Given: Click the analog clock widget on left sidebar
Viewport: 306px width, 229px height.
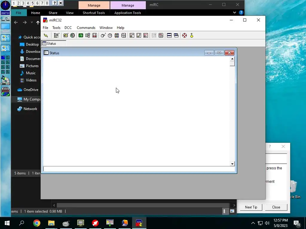Looking at the screenshot, I should click(5, 5).
